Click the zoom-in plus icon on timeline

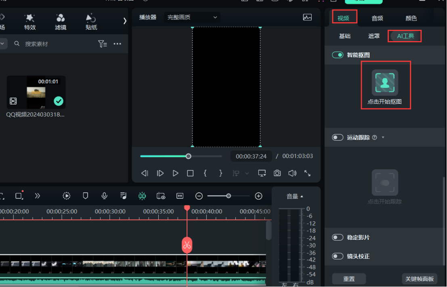[259, 196]
